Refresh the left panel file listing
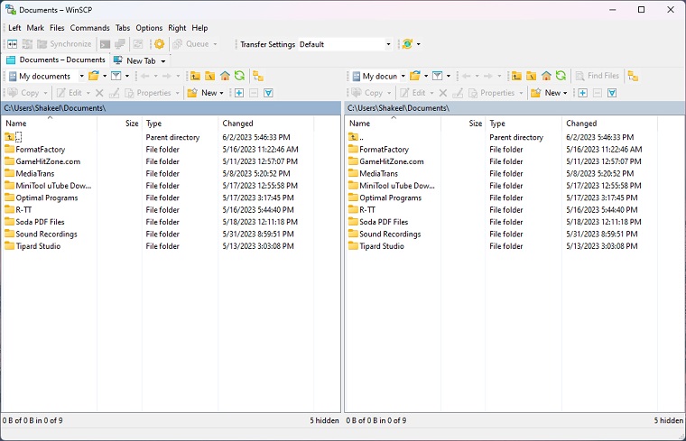 [239, 77]
